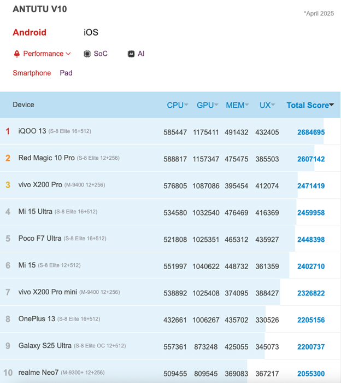Switch to the Android tab
Screen dimensions: 341x383
(x=30, y=32)
